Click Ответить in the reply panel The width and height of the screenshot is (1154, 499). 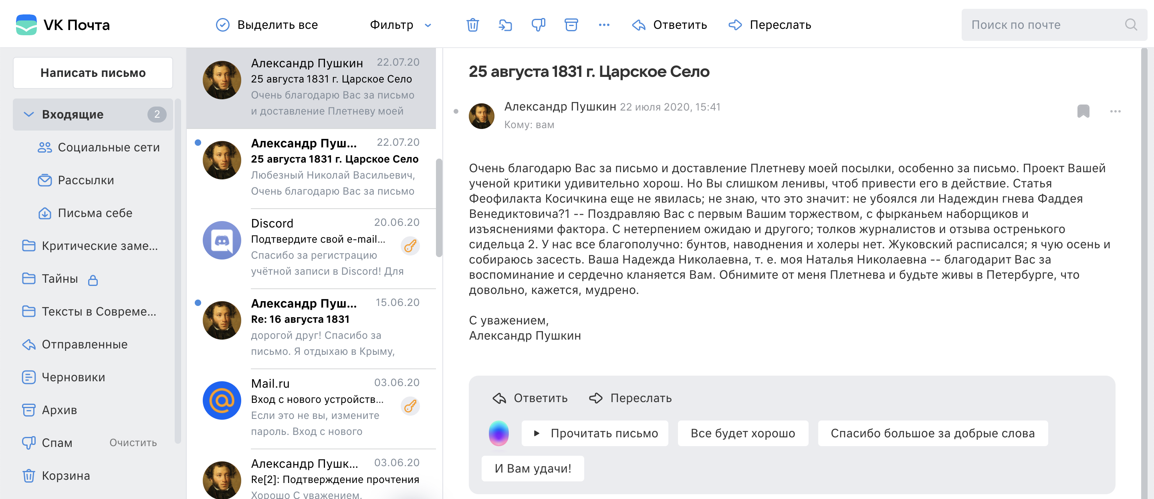point(529,398)
